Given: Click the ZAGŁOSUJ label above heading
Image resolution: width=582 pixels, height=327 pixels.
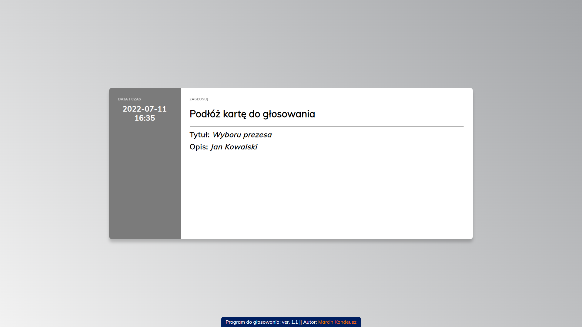Looking at the screenshot, I should point(199,99).
